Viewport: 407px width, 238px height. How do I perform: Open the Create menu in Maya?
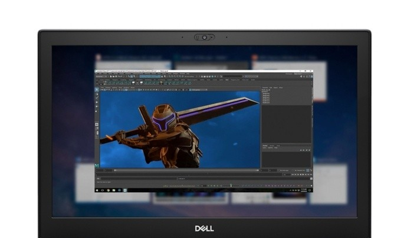105,73
